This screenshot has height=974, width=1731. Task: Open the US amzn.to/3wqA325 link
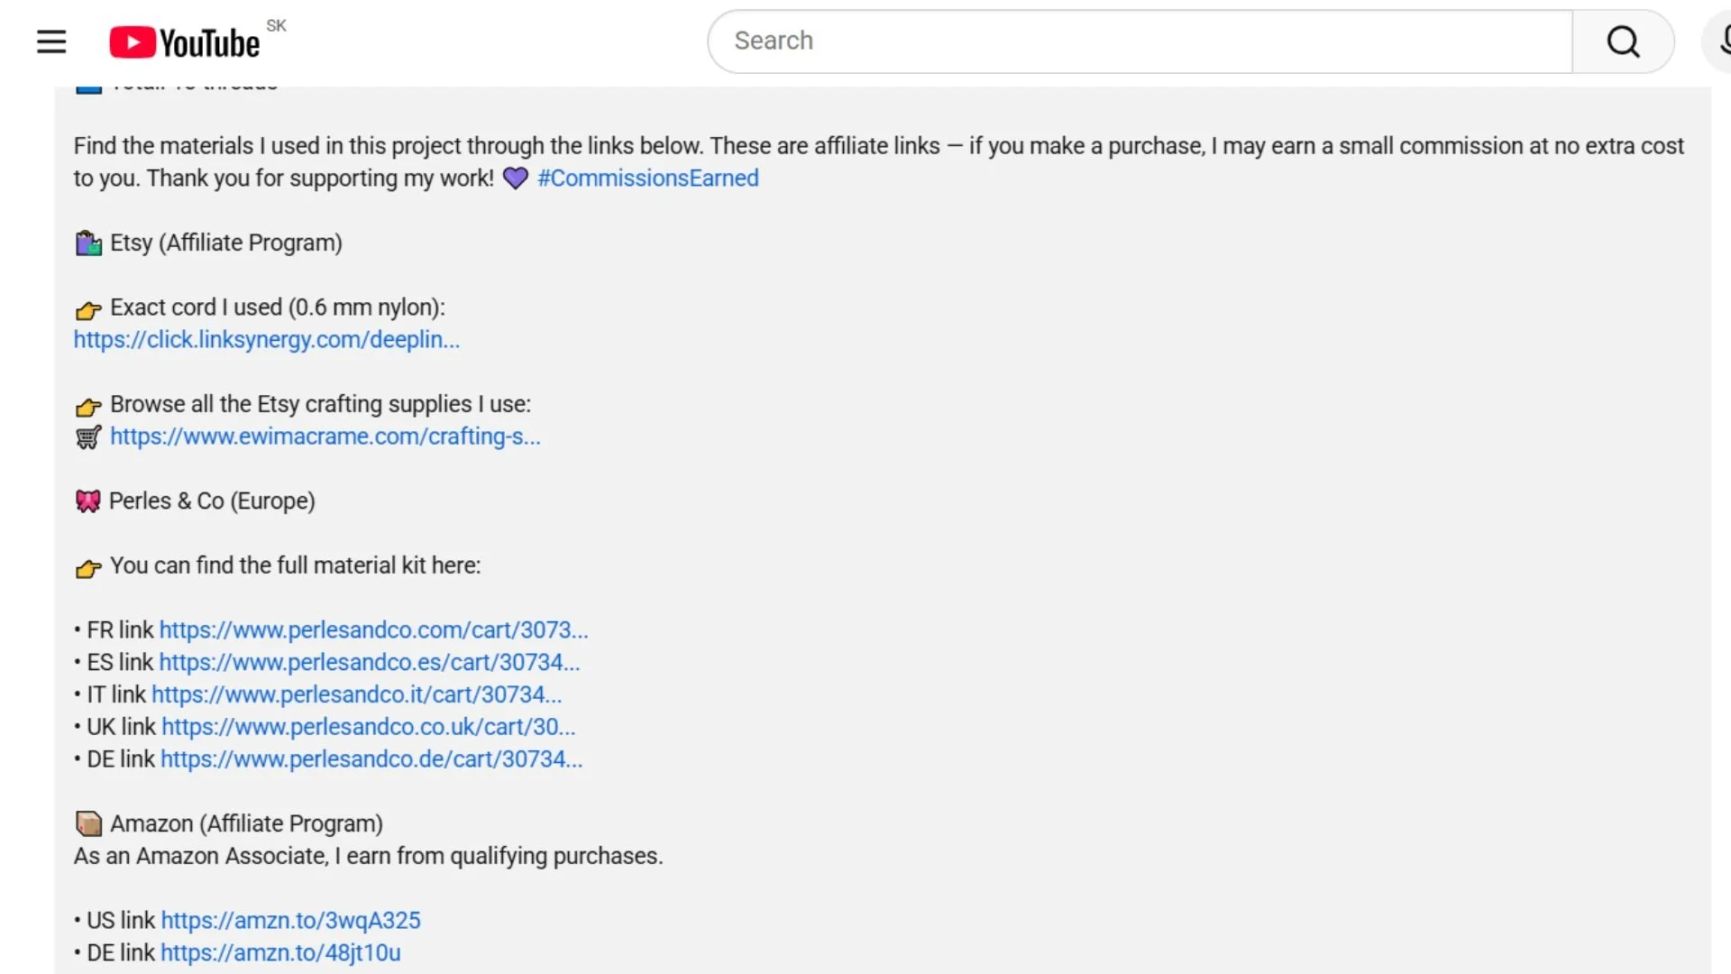pyautogui.click(x=291, y=921)
